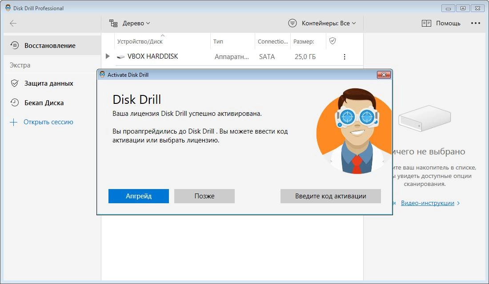Click the book icon beside Помощь

pyautogui.click(x=426, y=24)
